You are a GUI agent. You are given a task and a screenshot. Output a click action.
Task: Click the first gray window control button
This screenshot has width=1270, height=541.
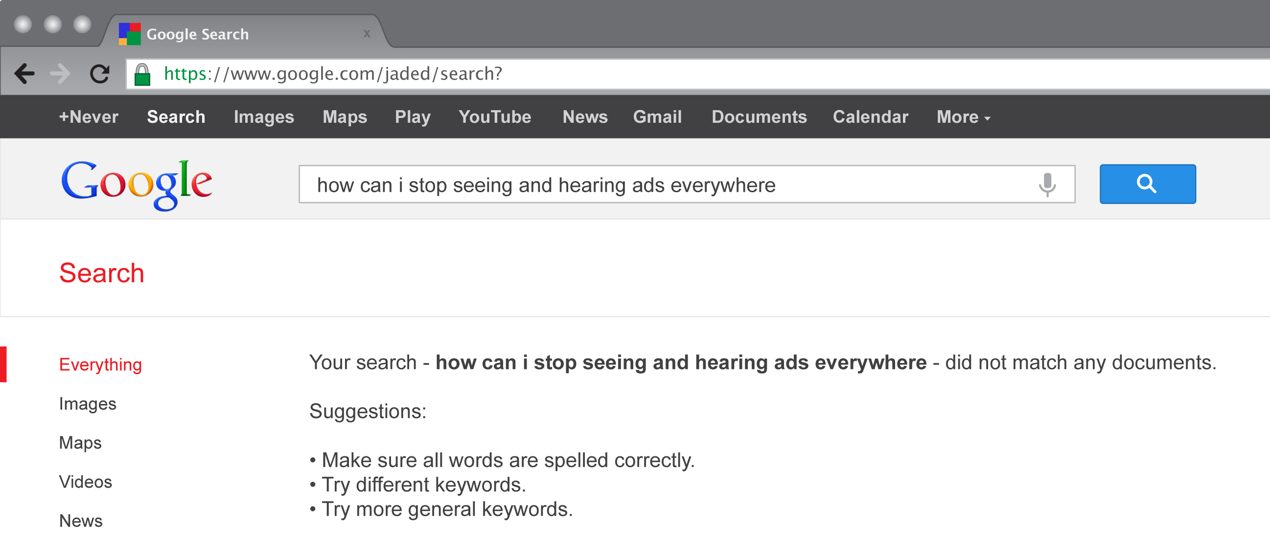pyautogui.click(x=23, y=24)
